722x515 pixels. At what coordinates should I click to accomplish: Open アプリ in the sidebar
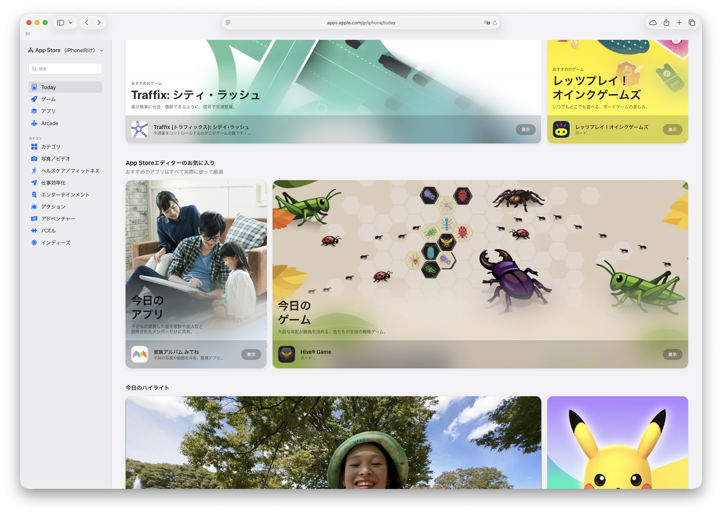coord(66,111)
